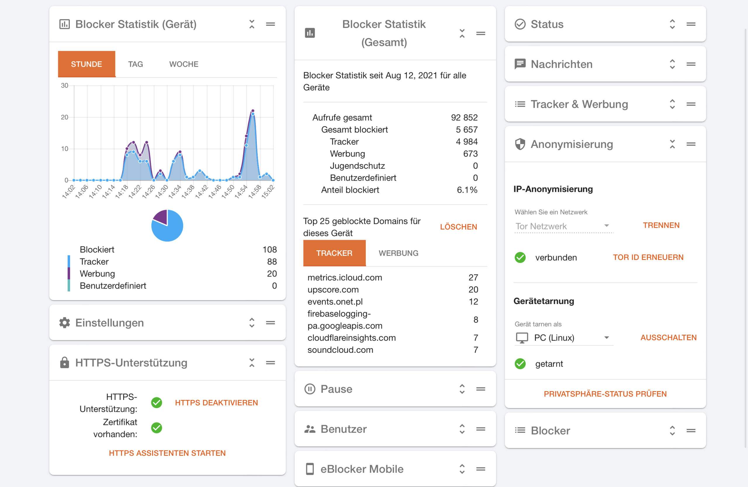
Task: Click the Status card checkmark icon
Action: [x=520, y=24]
